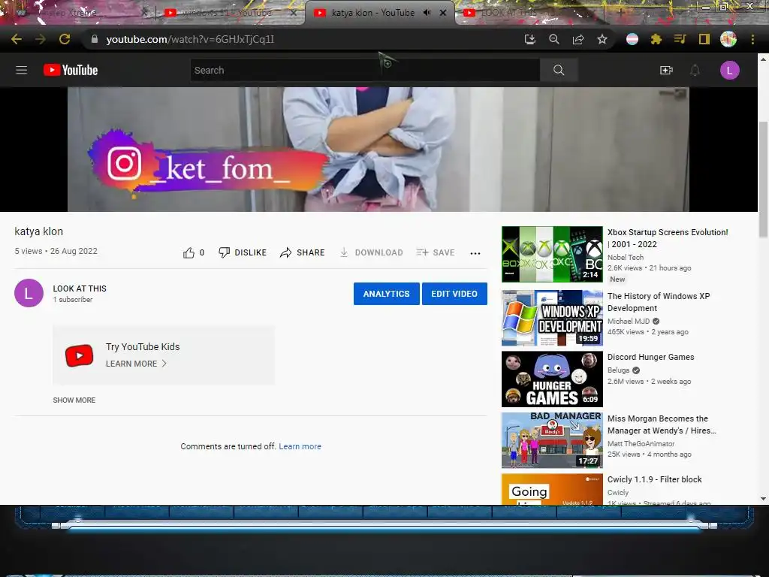Click the EDIT VIDEO button
The width and height of the screenshot is (769, 577).
coord(454,294)
